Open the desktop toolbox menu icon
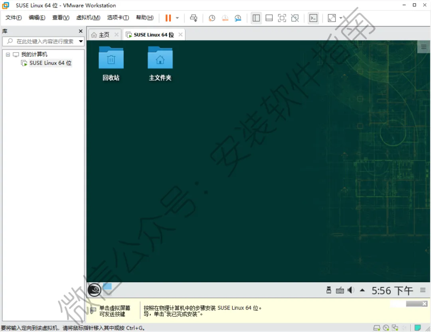Image resolution: width=431 pixels, height=332 pixels. 423,47
